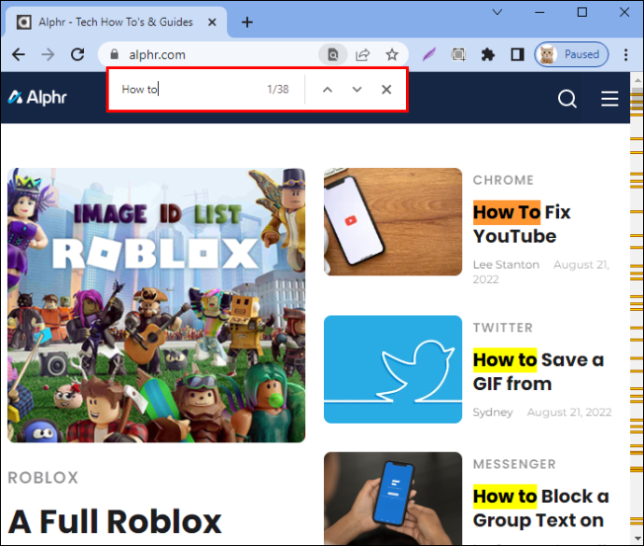Open the Extensions puzzle menu
644x546 pixels.
[x=488, y=54]
